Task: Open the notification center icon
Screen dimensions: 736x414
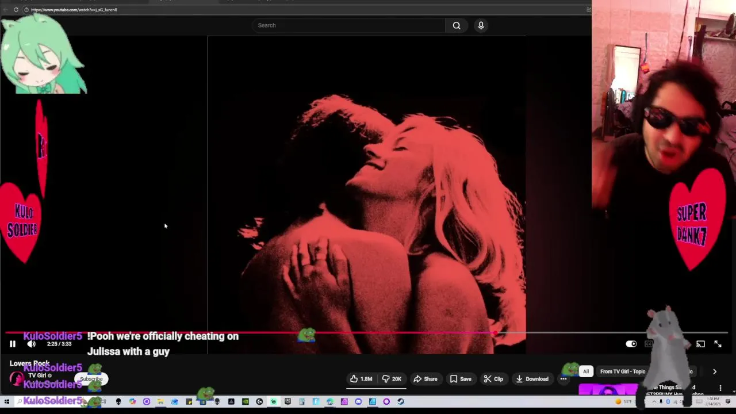Action: [728, 401]
